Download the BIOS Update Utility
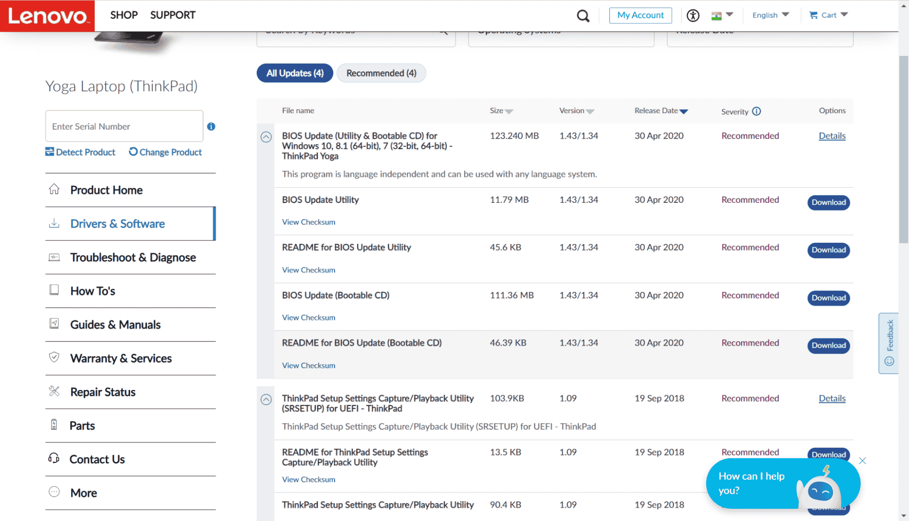The image size is (909, 521). tap(828, 201)
